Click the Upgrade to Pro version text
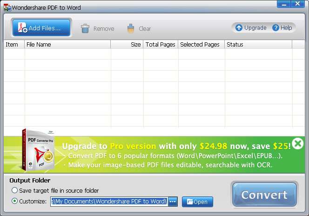309x216 pixels. [x=109, y=146]
